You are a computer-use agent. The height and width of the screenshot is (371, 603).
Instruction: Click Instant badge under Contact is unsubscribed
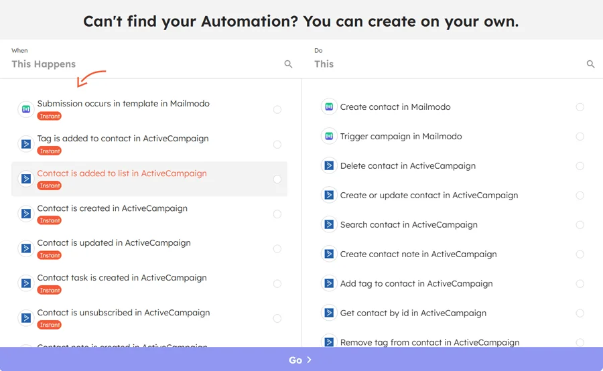point(49,325)
